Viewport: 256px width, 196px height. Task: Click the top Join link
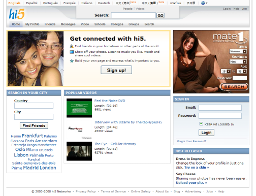point(244,9)
